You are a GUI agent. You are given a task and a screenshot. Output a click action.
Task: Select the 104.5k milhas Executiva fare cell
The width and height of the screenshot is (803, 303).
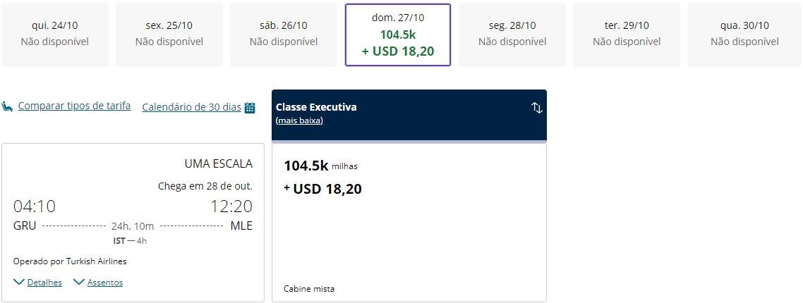click(409, 211)
